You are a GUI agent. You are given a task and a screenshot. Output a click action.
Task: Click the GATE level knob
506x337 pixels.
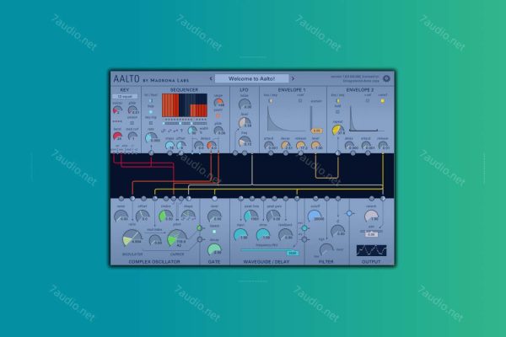pyautogui.click(x=214, y=216)
